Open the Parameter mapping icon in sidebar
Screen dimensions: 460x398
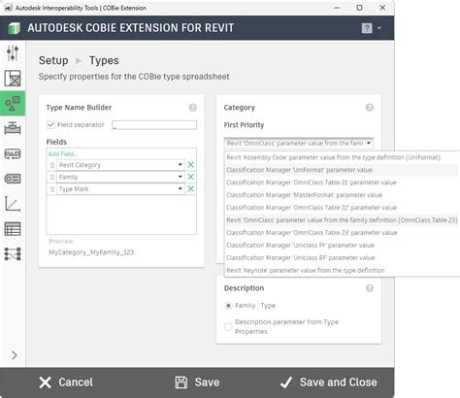(13, 254)
